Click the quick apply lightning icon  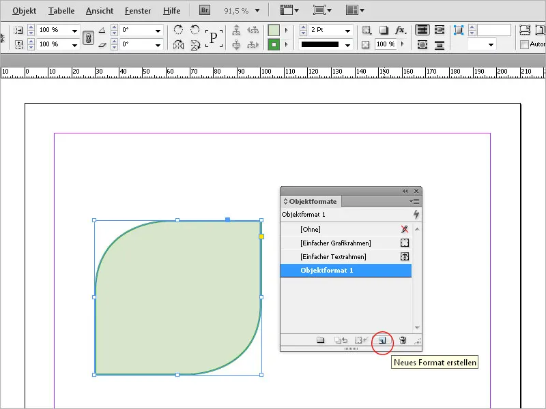[416, 214]
